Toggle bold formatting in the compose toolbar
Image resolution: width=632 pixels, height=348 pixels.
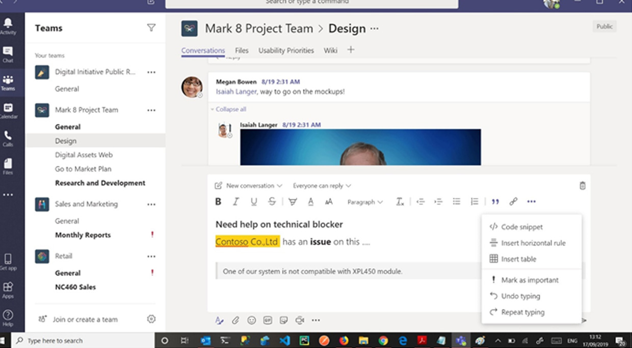218,202
